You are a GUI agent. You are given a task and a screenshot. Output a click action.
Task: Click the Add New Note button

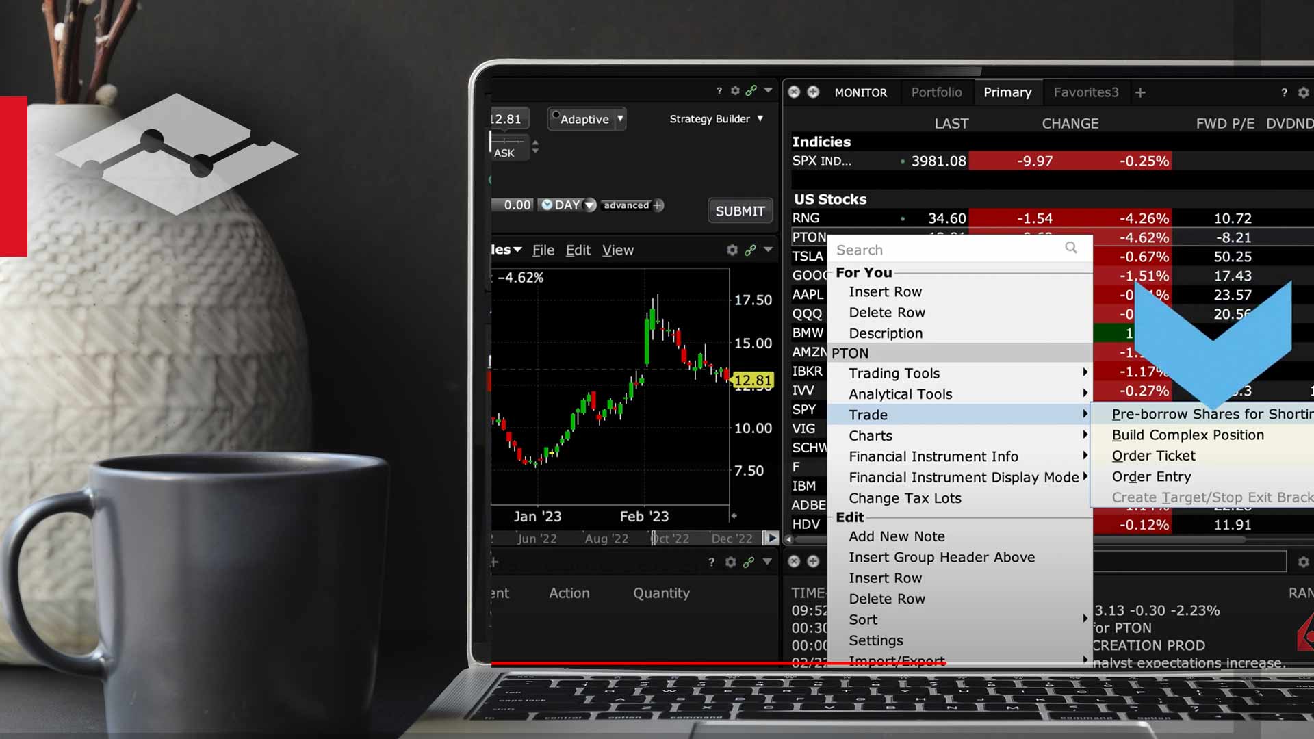click(897, 536)
